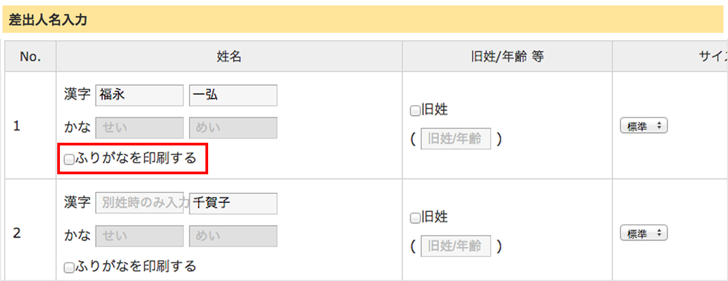Click the row 2 kana めい field
The width and height of the screenshot is (728, 281).
click(x=233, y=236)
